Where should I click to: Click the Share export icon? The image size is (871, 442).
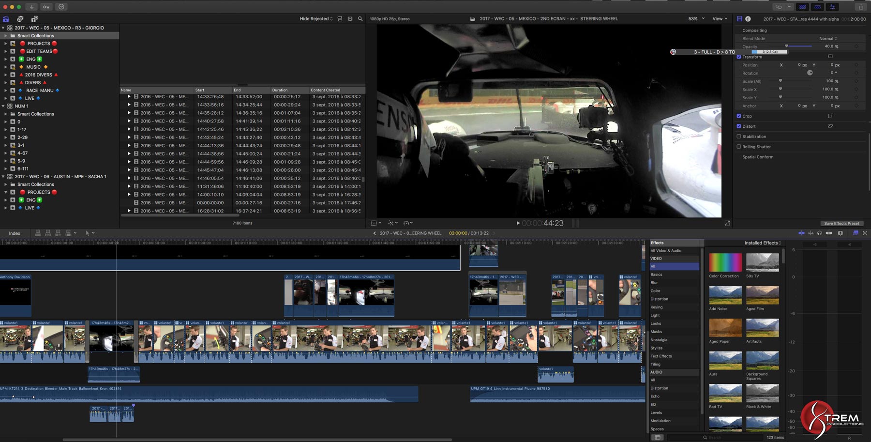click(x=861, y=7)
